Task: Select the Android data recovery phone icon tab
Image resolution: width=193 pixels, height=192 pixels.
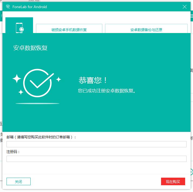Action: click(x=19, y=25)
